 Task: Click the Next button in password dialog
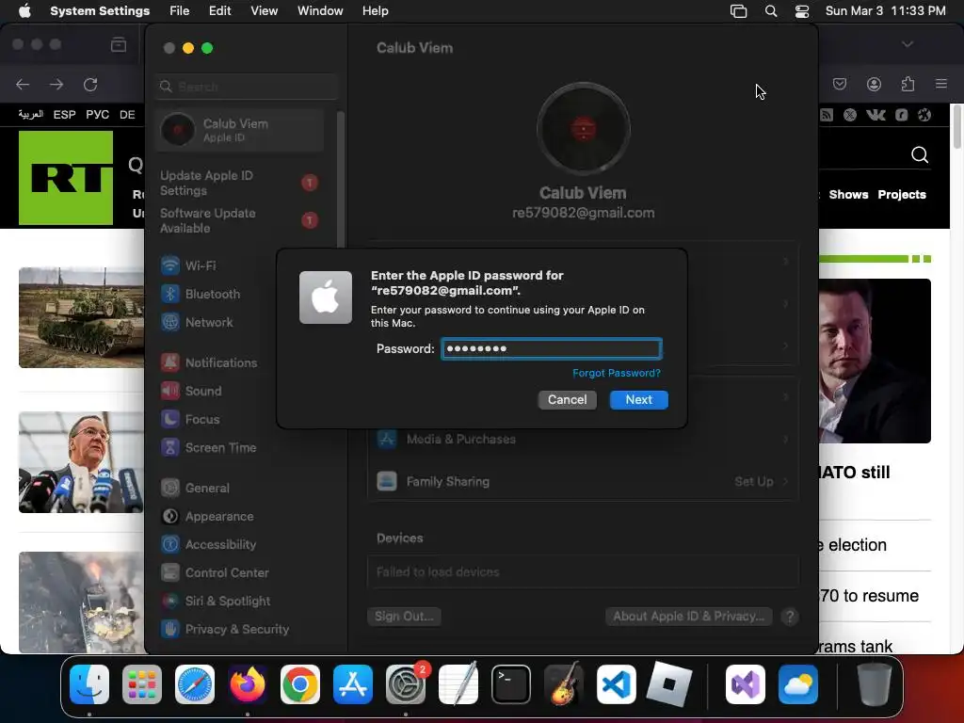point(639,399)
